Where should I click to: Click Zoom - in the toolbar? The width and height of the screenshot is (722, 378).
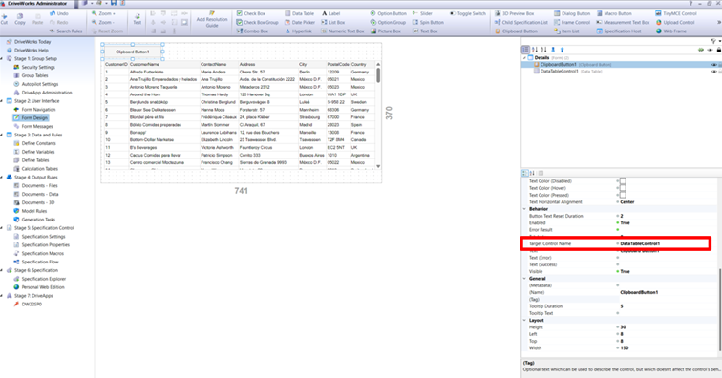tap(103, 22)
